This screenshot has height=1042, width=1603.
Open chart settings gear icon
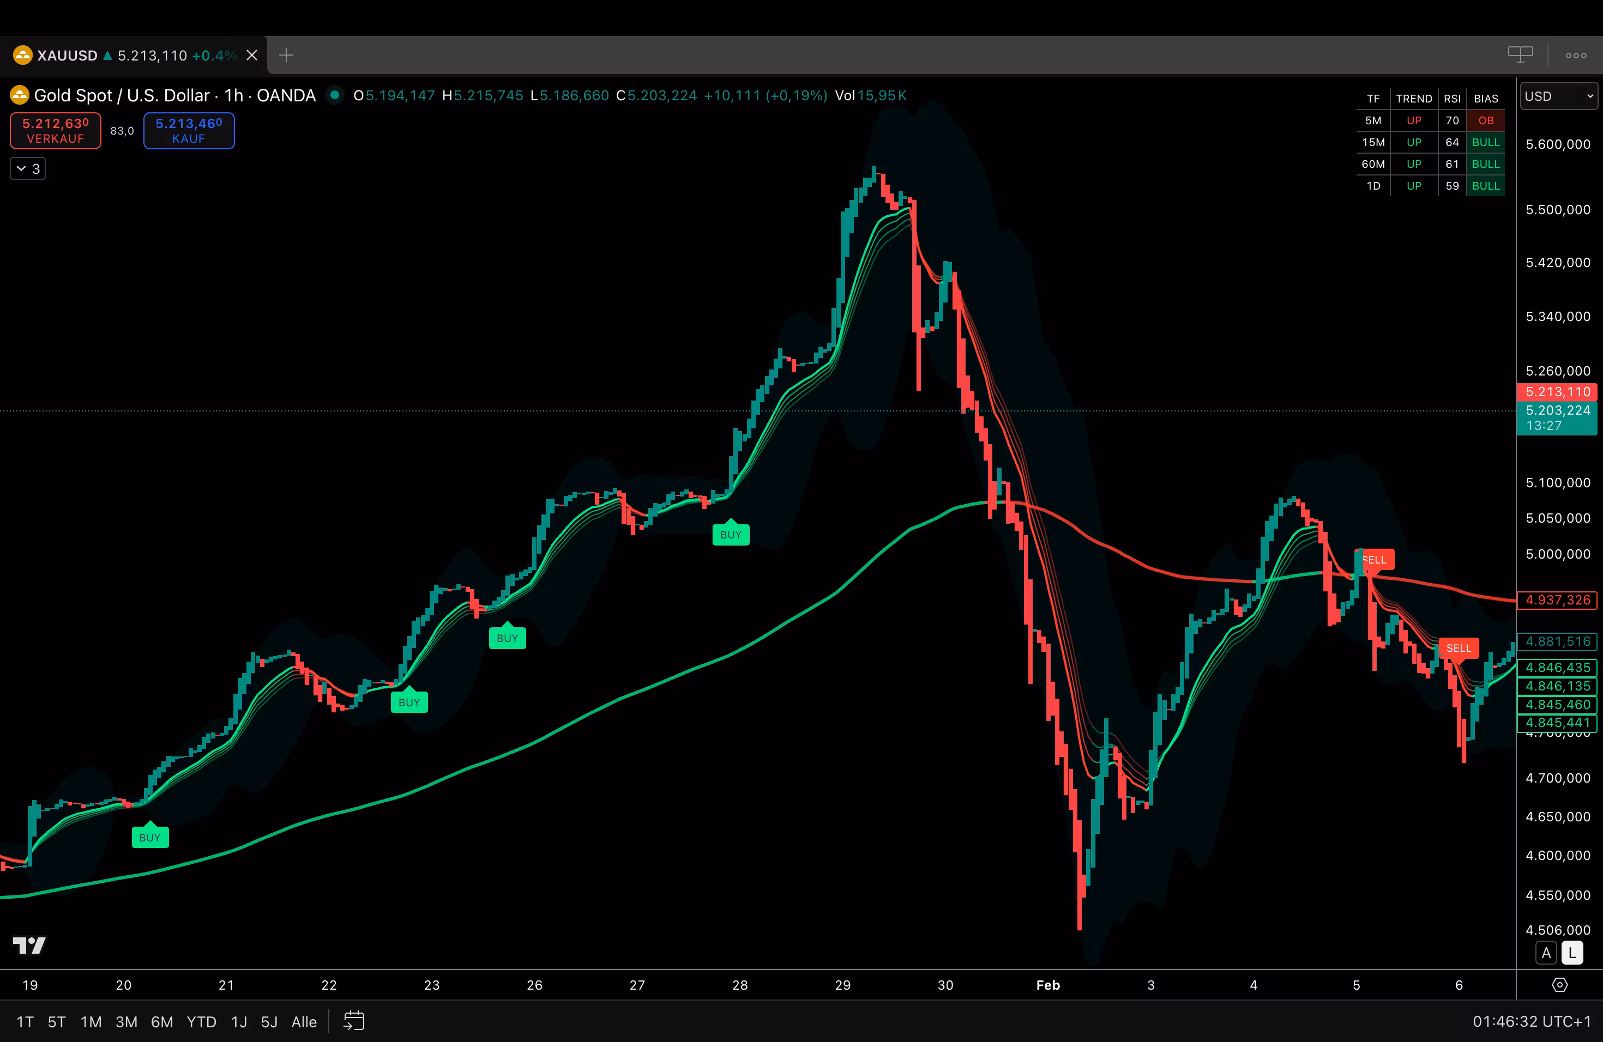[1559, 985]
